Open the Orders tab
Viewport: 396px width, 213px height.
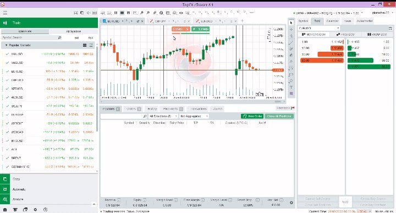click(x=133, y=109)
